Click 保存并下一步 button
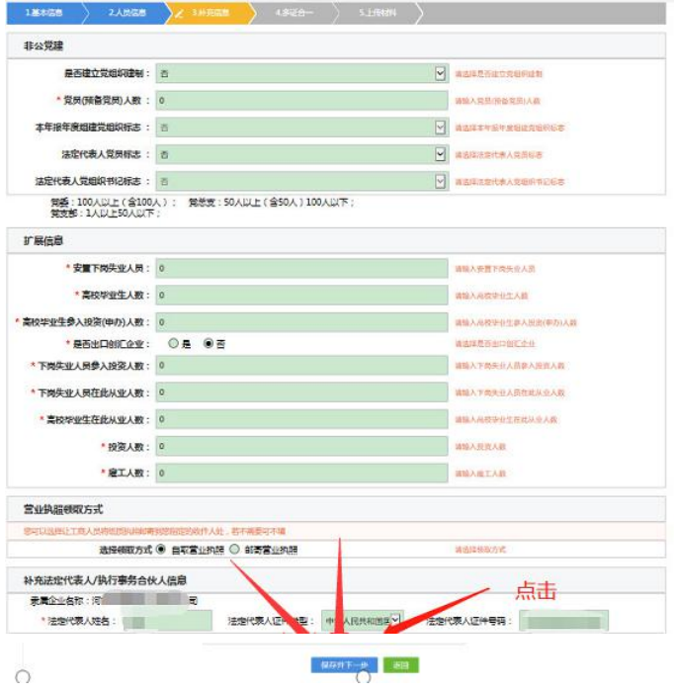 click(x=344, y=665)
